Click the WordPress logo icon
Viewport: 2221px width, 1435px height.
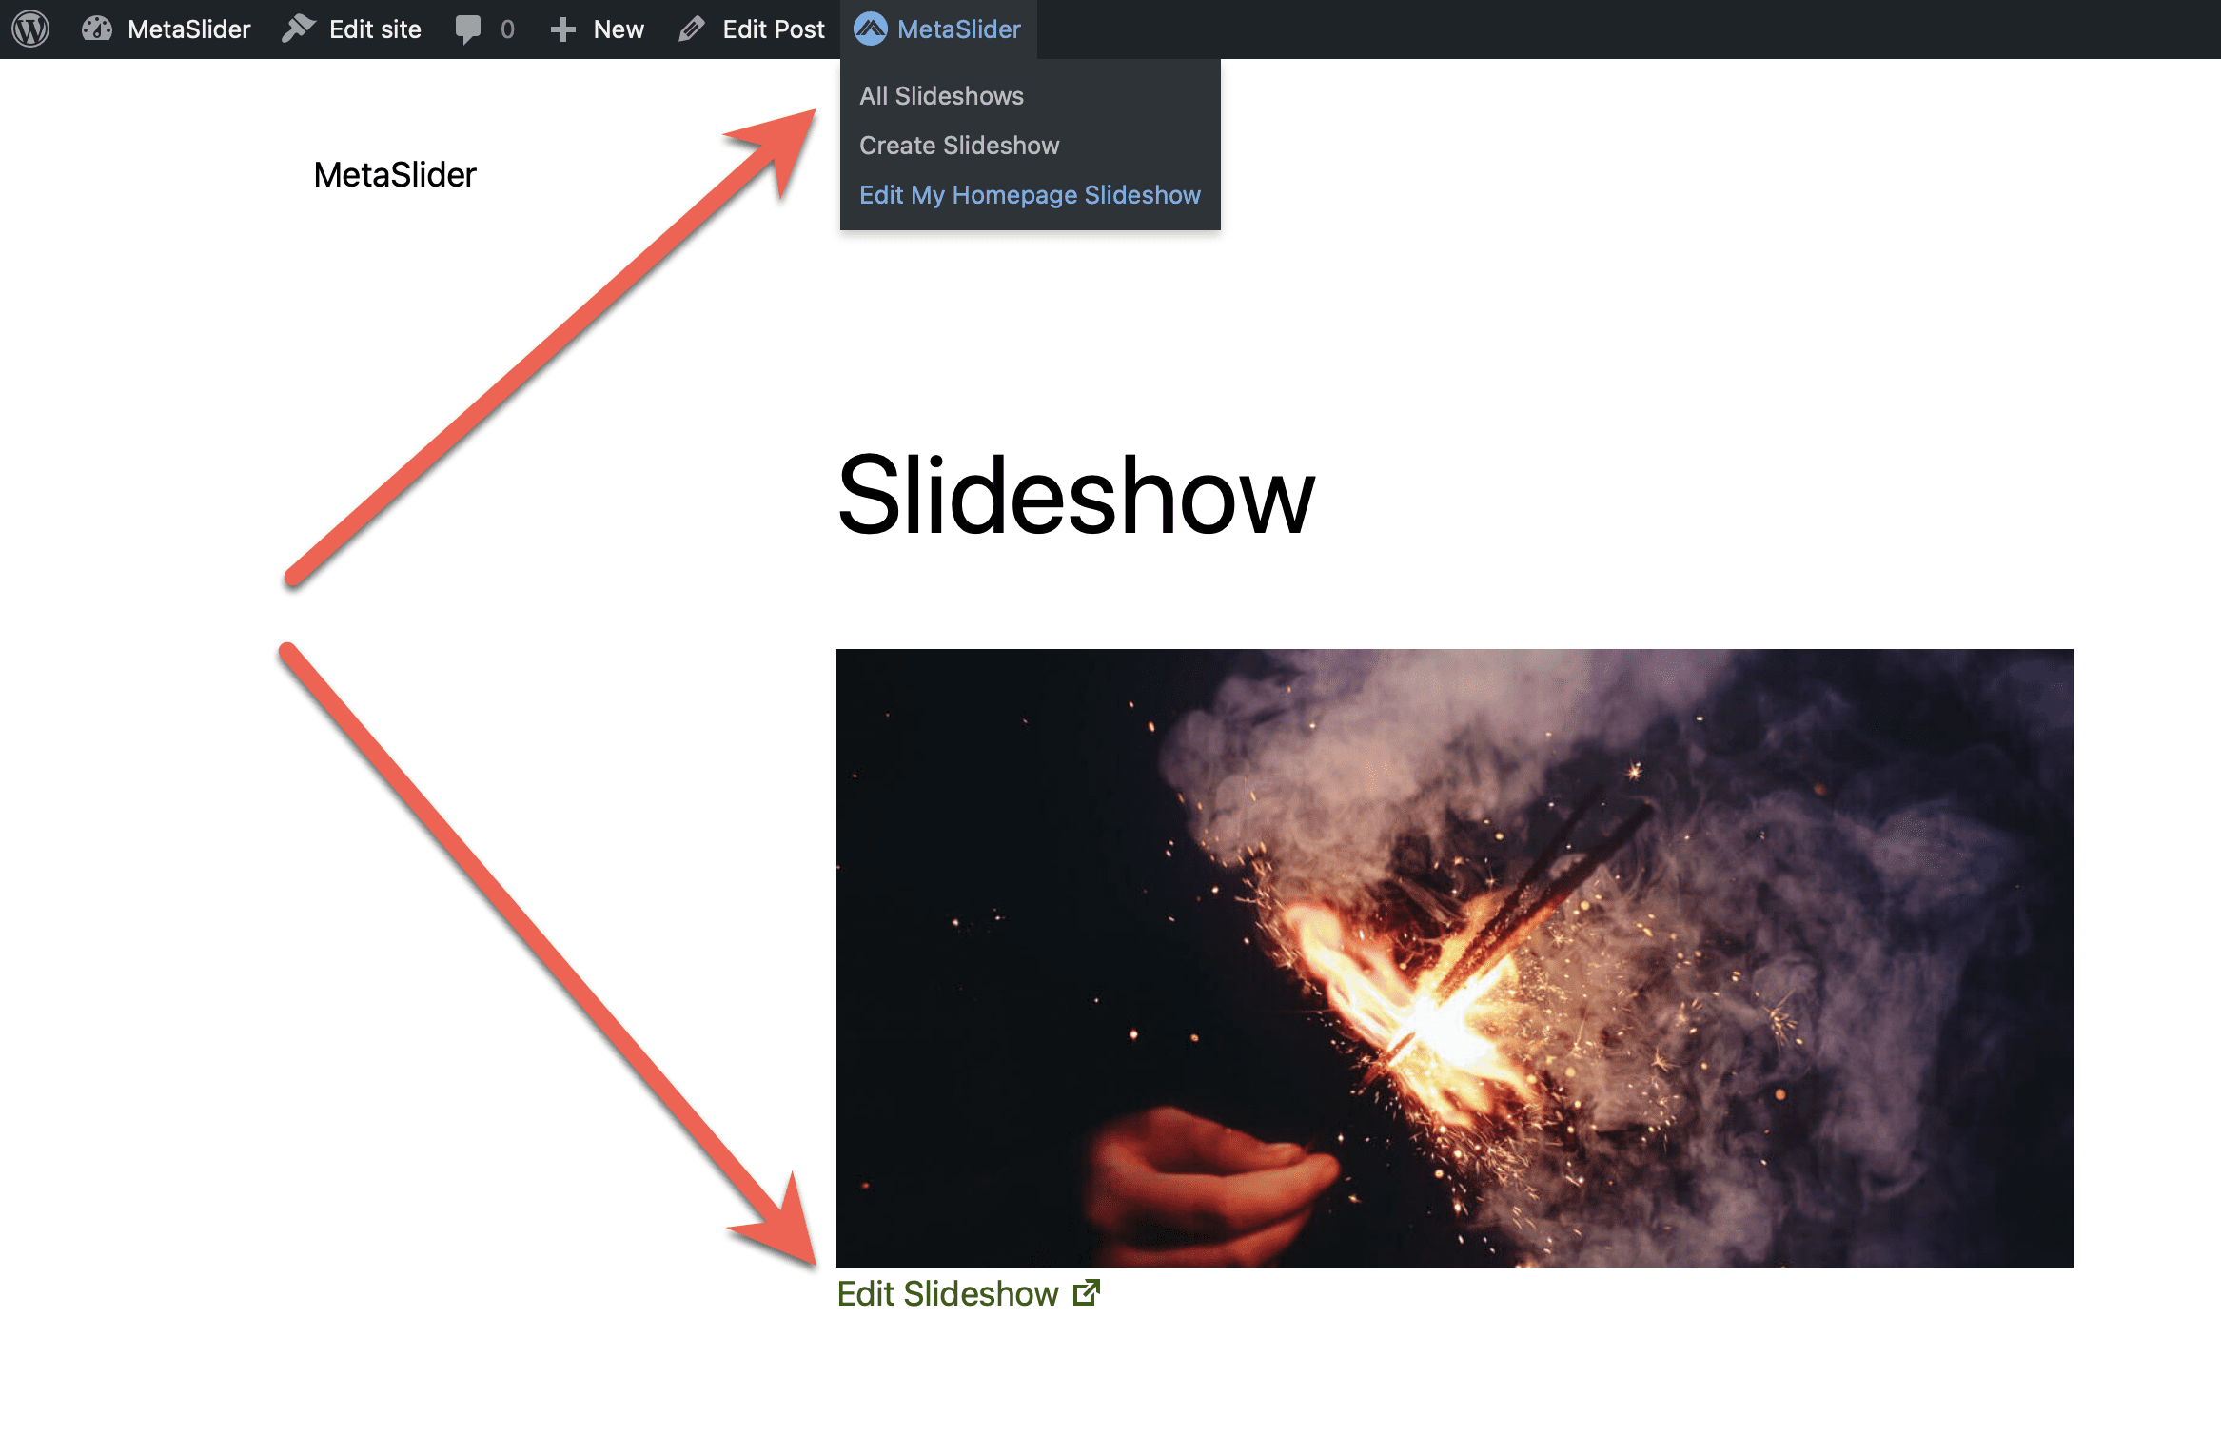tap(30, 29)
